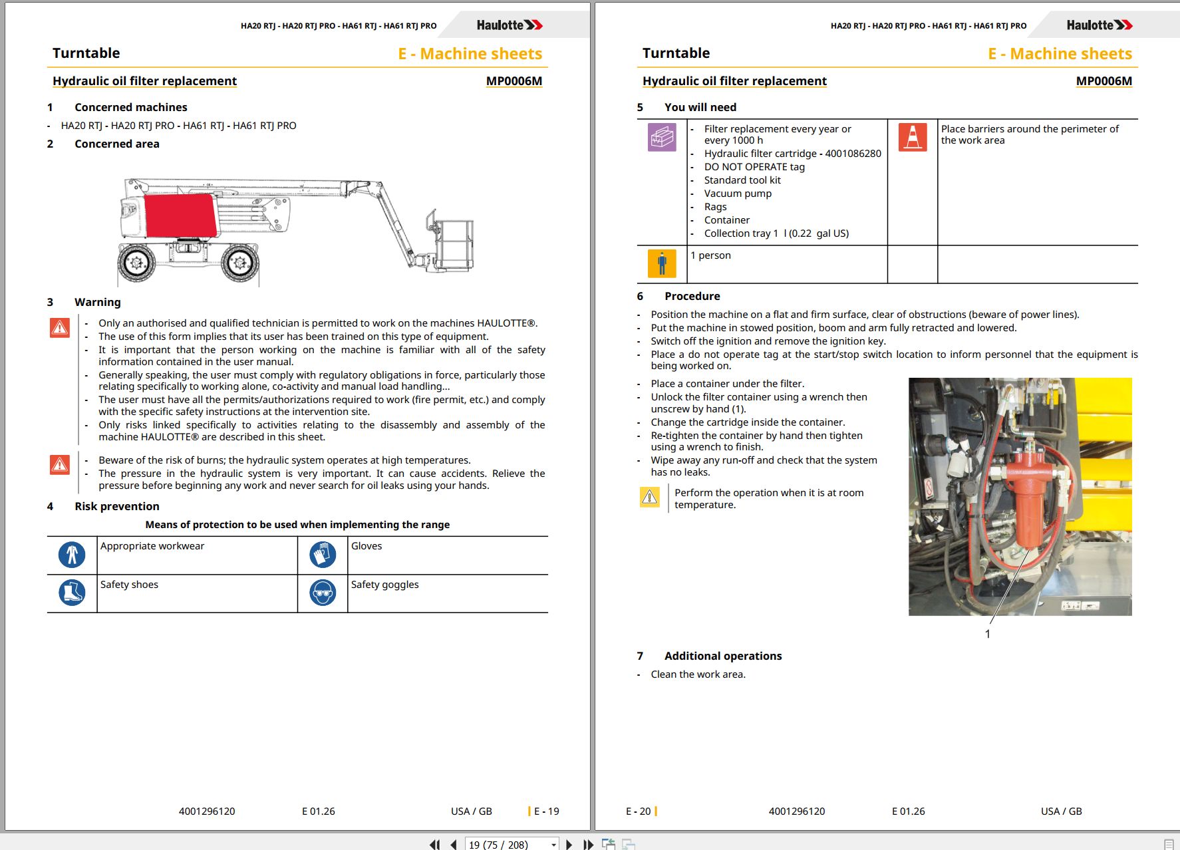1180x850 pixels.
Task: Click the right page 'E - Machine sheets' heading
Action: coord(1060,54)
